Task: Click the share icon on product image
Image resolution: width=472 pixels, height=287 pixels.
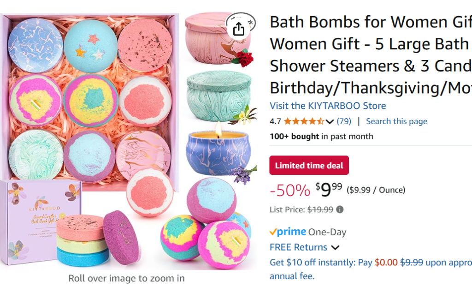Action: pyautogui.click(x=238, y=29)
